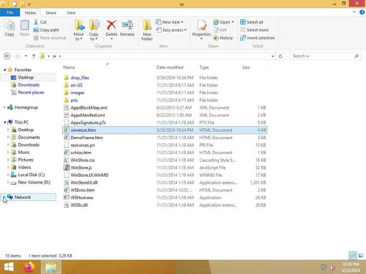Create a New folder from ribbon
The image size is (366, 274).
(147, 30)
